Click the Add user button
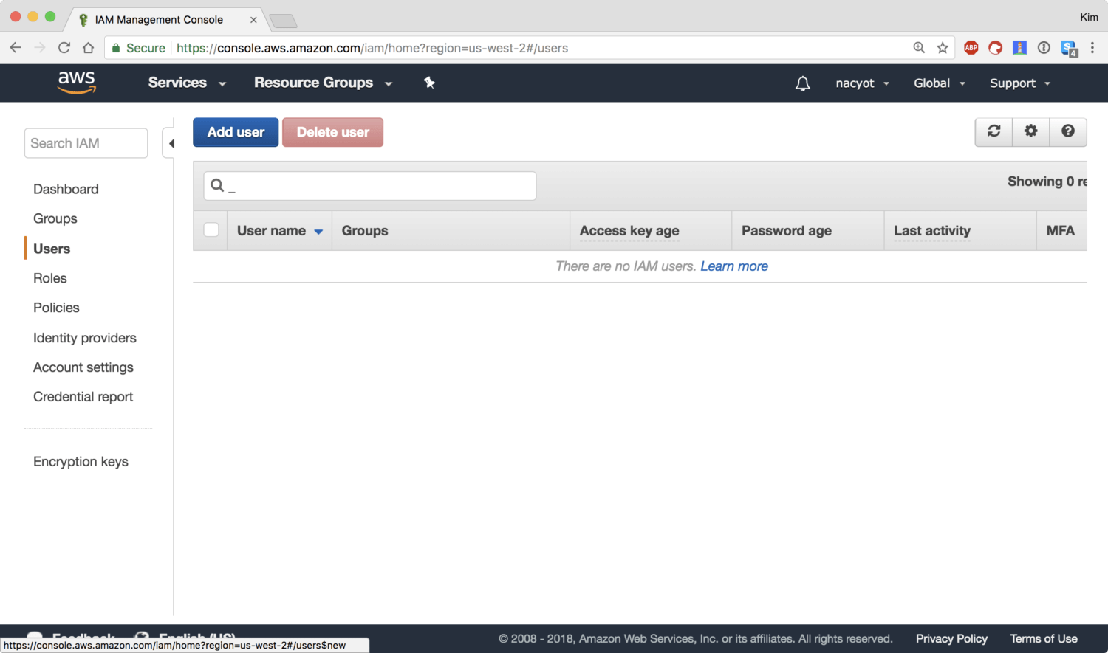This screenshot has height=653, width=1108. point(236,132)
